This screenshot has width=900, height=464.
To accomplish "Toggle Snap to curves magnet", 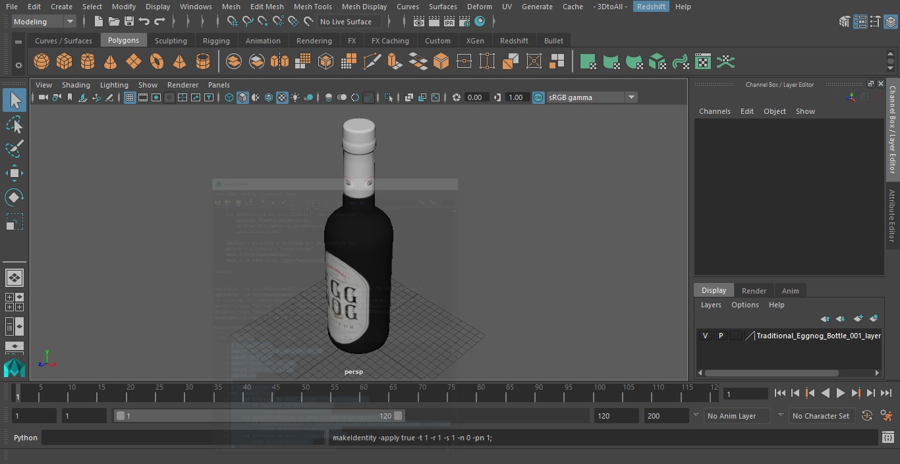I will 248,22.
